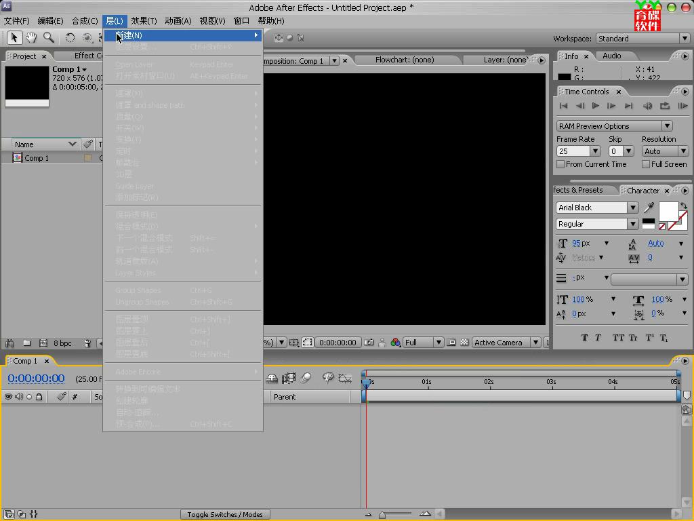Enable Full Screen checkbox
Screen dimensions: 694x521
coord(646,164)
